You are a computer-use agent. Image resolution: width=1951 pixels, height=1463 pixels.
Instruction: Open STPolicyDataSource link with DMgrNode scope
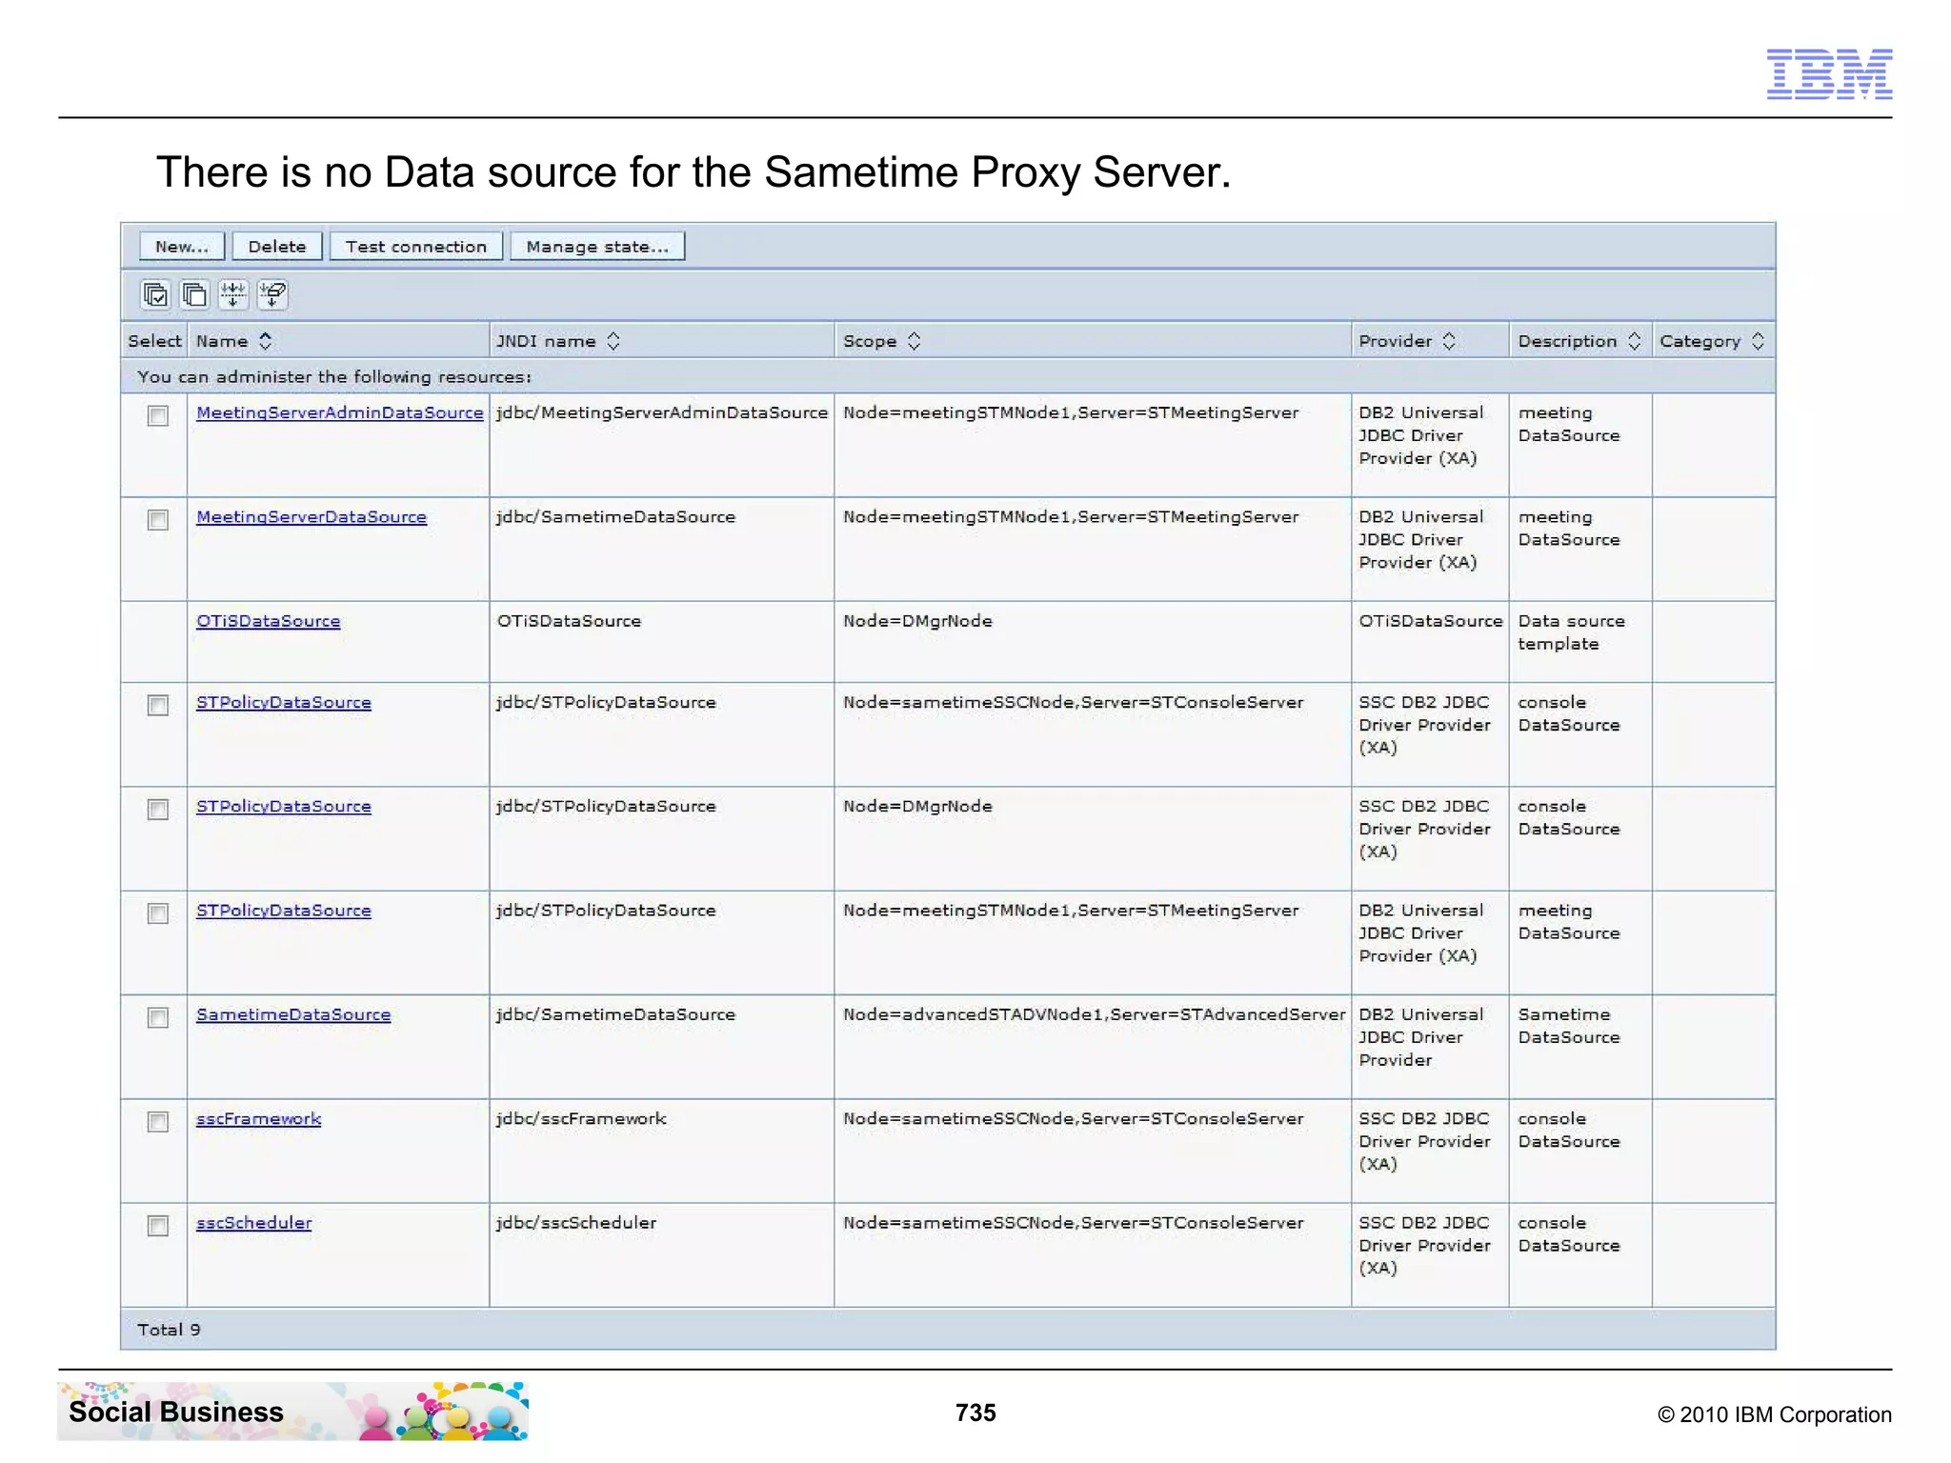pos(284,807)
